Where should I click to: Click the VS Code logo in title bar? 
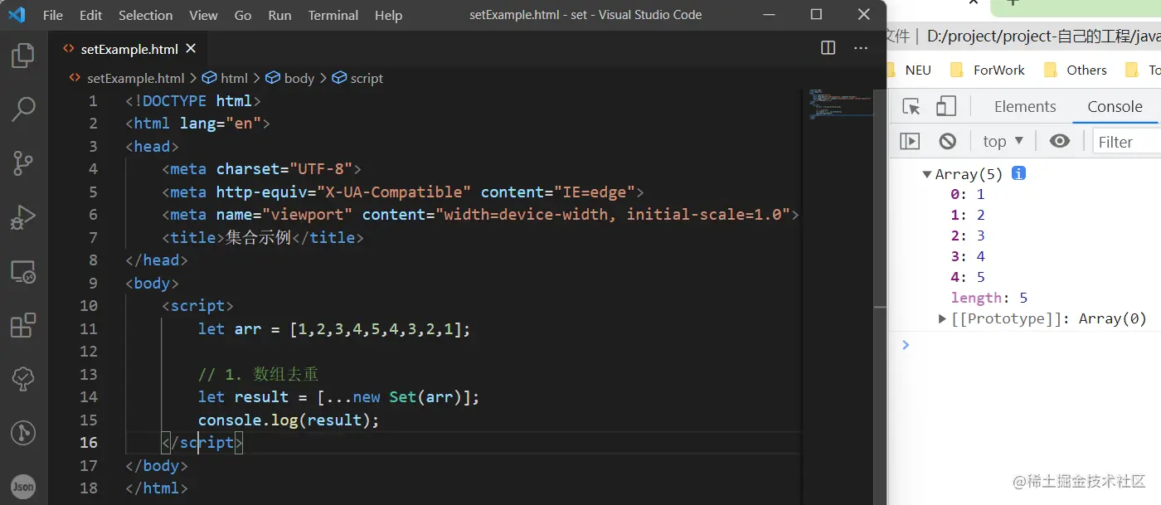coord(17,15)
